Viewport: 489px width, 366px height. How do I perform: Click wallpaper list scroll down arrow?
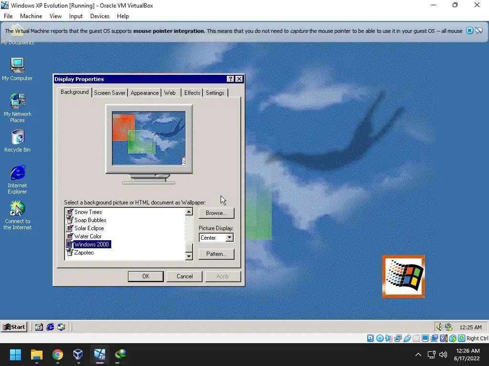(x=189, y=256)
